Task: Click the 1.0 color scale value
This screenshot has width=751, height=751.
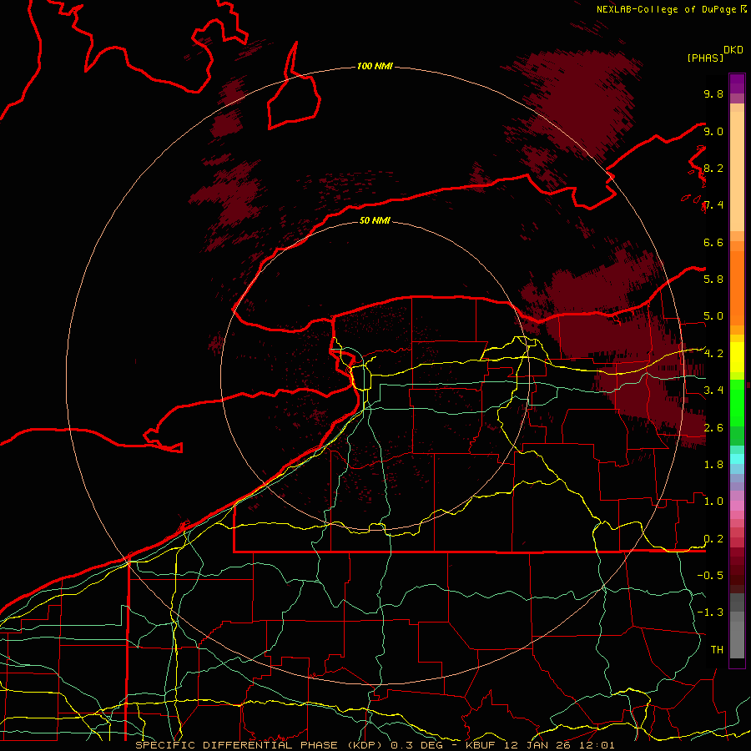Action: [713, 501]
